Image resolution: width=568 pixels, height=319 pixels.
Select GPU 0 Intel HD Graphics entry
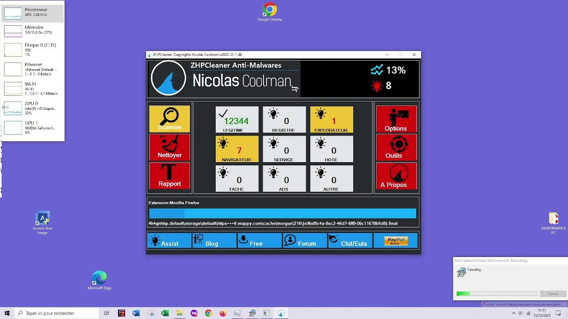pyautogui.click(x=33, y=108)
